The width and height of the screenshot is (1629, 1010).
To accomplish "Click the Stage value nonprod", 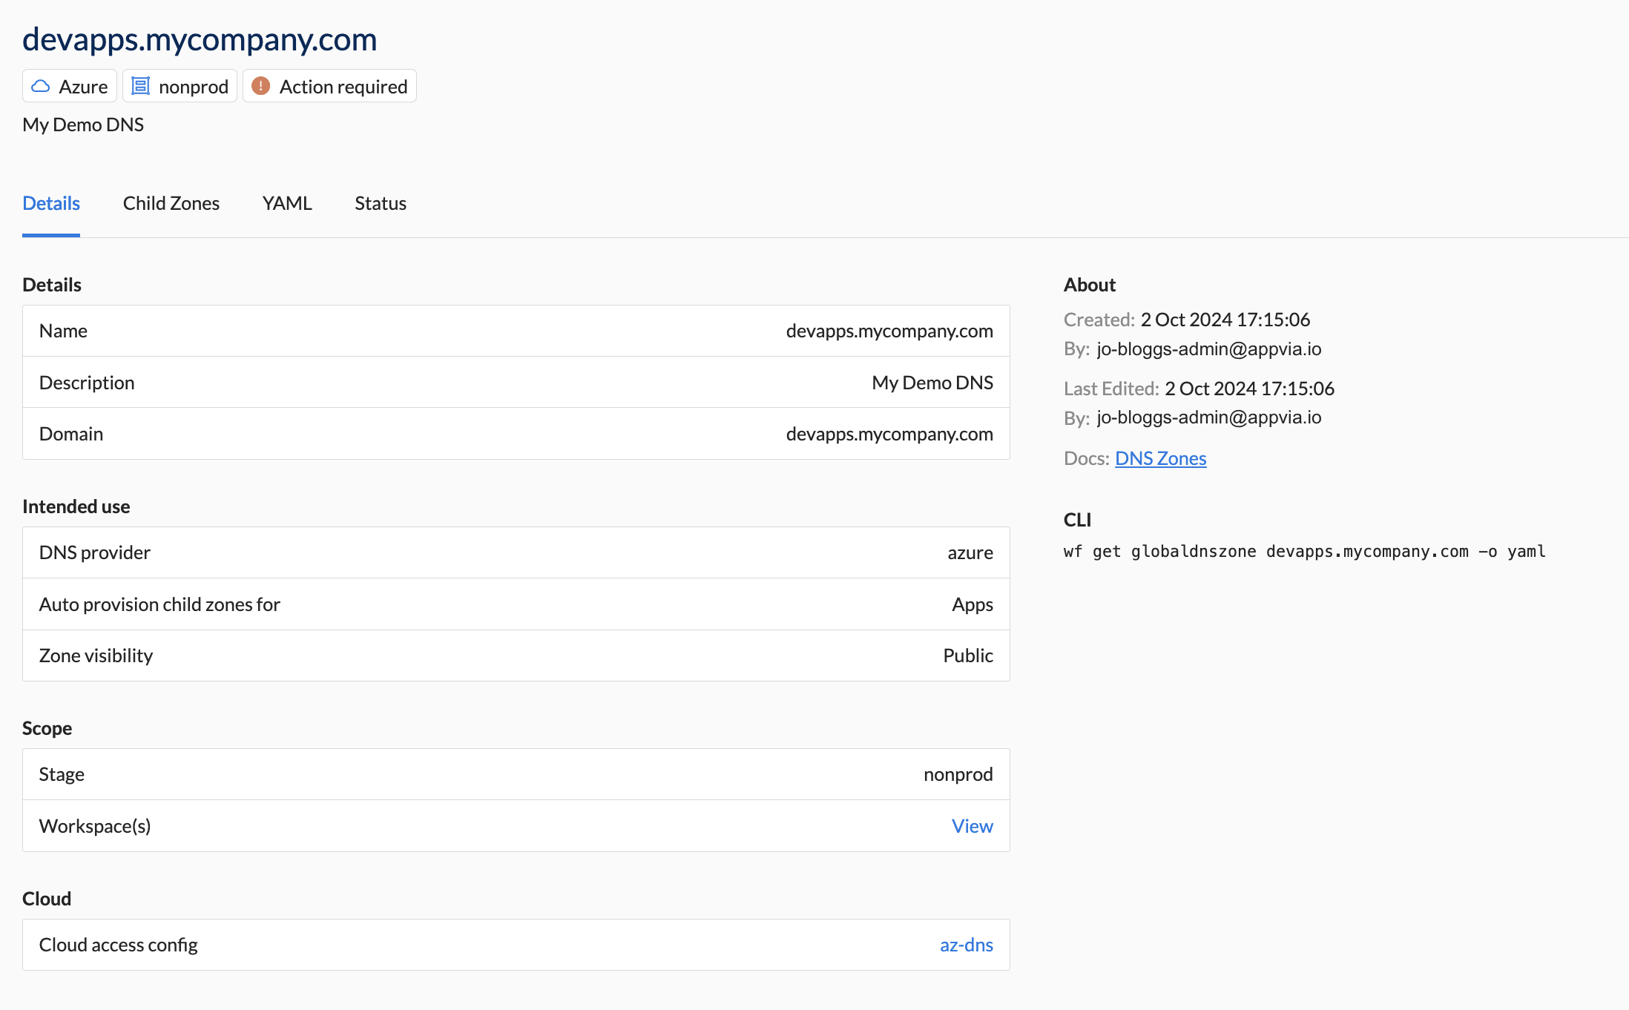I will (958, 774).
